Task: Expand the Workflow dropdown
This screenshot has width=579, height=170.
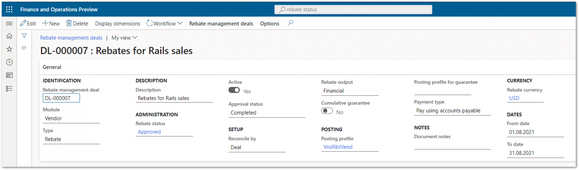Action: pos(164,23)
